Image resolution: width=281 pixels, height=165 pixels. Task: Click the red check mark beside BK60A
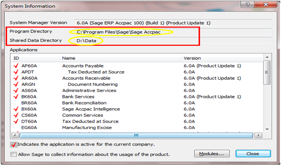(16, 97)
